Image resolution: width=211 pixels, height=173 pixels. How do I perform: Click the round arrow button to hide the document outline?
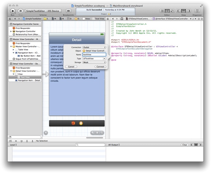pos(46,133)
